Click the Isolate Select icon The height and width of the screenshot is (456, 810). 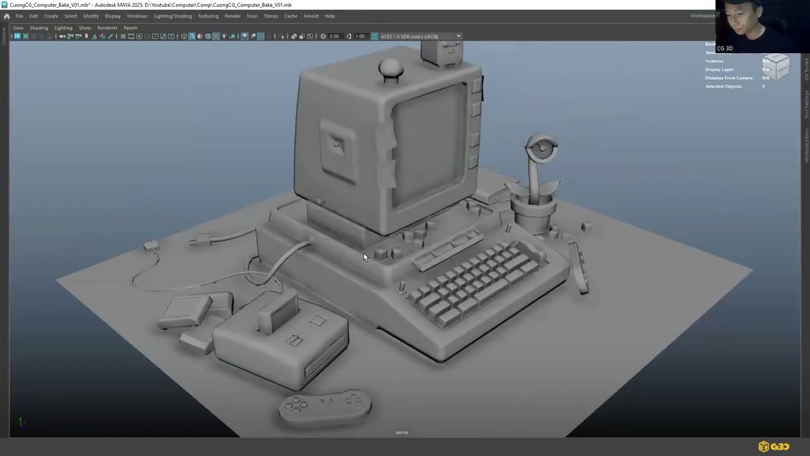click(282, 36)
